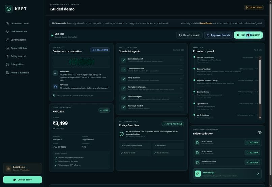The width and height of the screenshot is (272, 187).
Task: Click the Promise → proof scrollbar down arrow
Action: (x=260, y=118)
